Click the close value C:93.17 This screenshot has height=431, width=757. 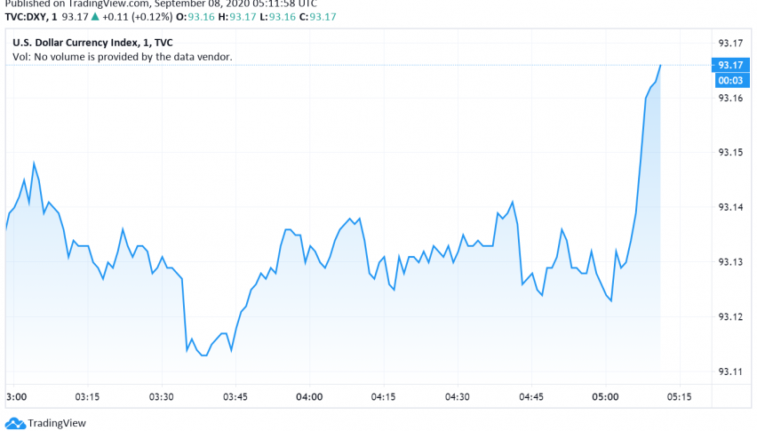pos(318,17)
